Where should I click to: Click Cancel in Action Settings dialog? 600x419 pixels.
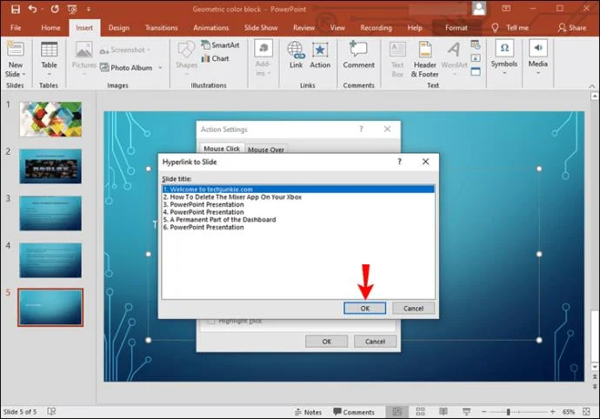point(375,342)
